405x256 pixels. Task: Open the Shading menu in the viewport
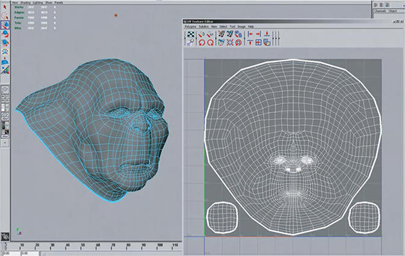click(x=25, y=3)
